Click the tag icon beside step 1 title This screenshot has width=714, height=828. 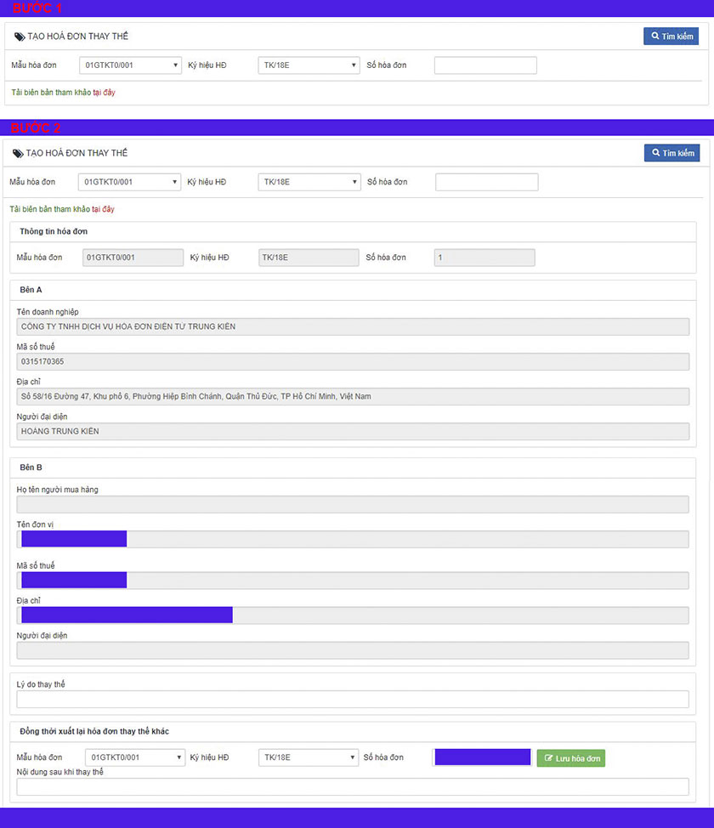20,37
